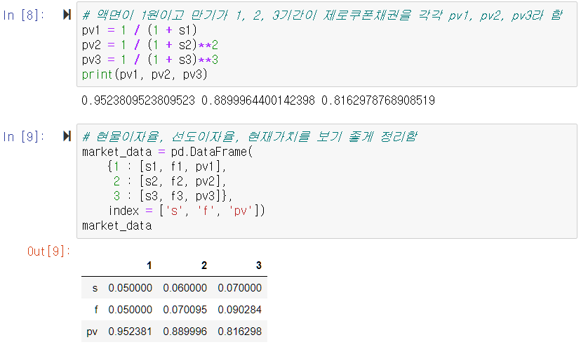This screenshot has height=347, width=581.
Task: Select the In [8] prompt label
Action: (x=24, y=15)
